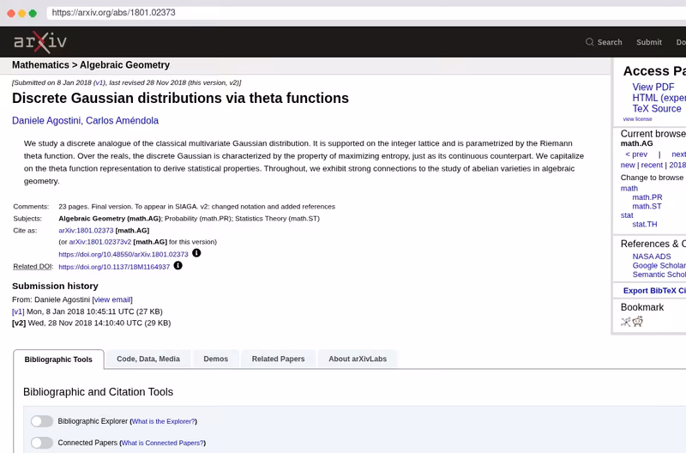Screen dimensions: 686x453
Task: Click the View PDF link
Action: click(x=653, y=88)
